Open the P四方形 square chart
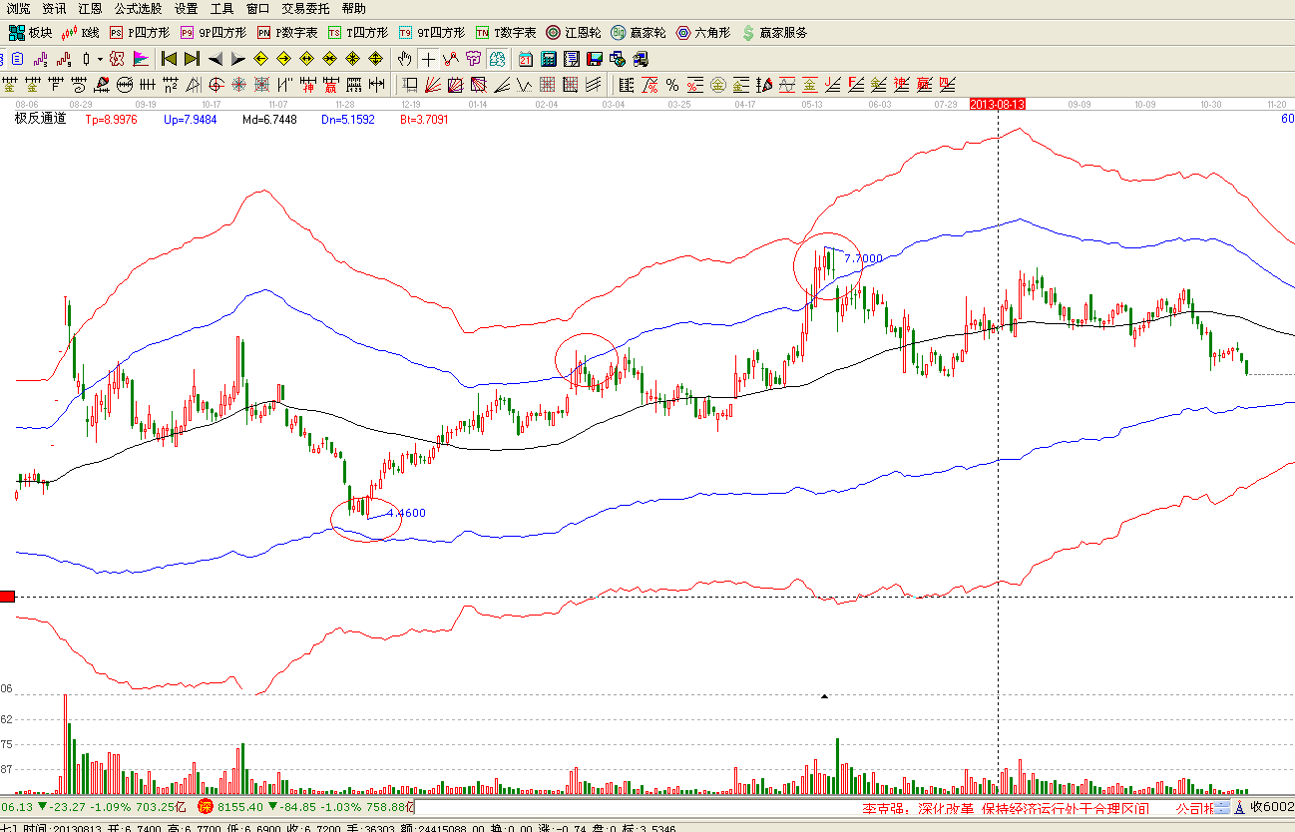The height and width of the screenshot is (832, 1295). point(141,33)
